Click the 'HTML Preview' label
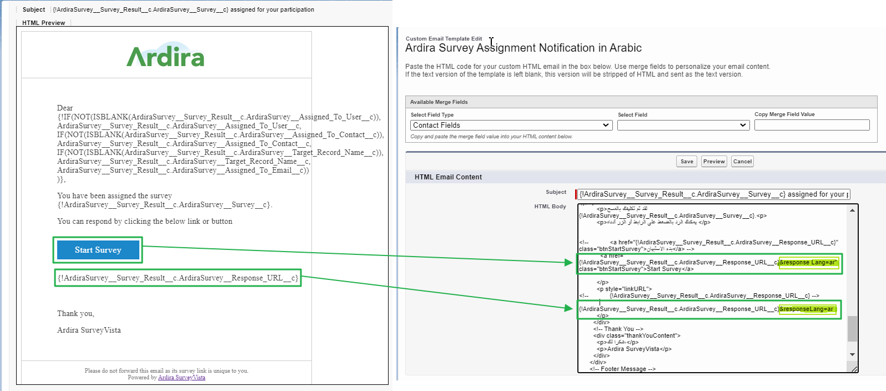The image size is (886, 391). pyautogui.click(x=43, y=23)
